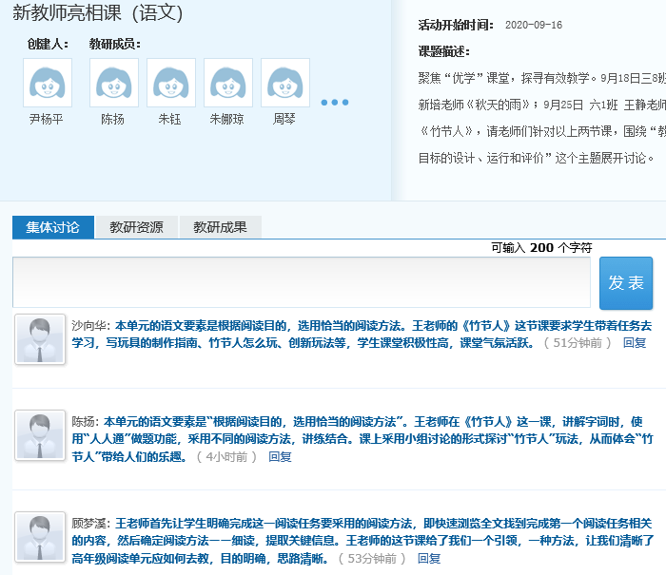Click the name label 尹杨平 under creator
Screen dimensions: 666x575
[x=47, y=120]
